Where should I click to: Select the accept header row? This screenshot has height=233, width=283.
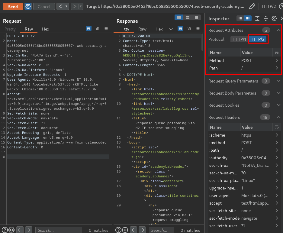244,203
